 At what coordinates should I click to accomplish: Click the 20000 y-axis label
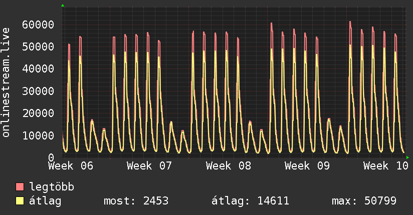38,113
